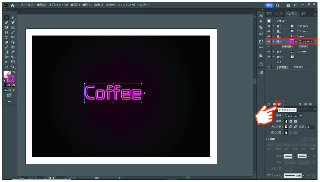Change the screen mode icon
The width and height of the screenshot is (320, 182).
[x=10, y=95]
